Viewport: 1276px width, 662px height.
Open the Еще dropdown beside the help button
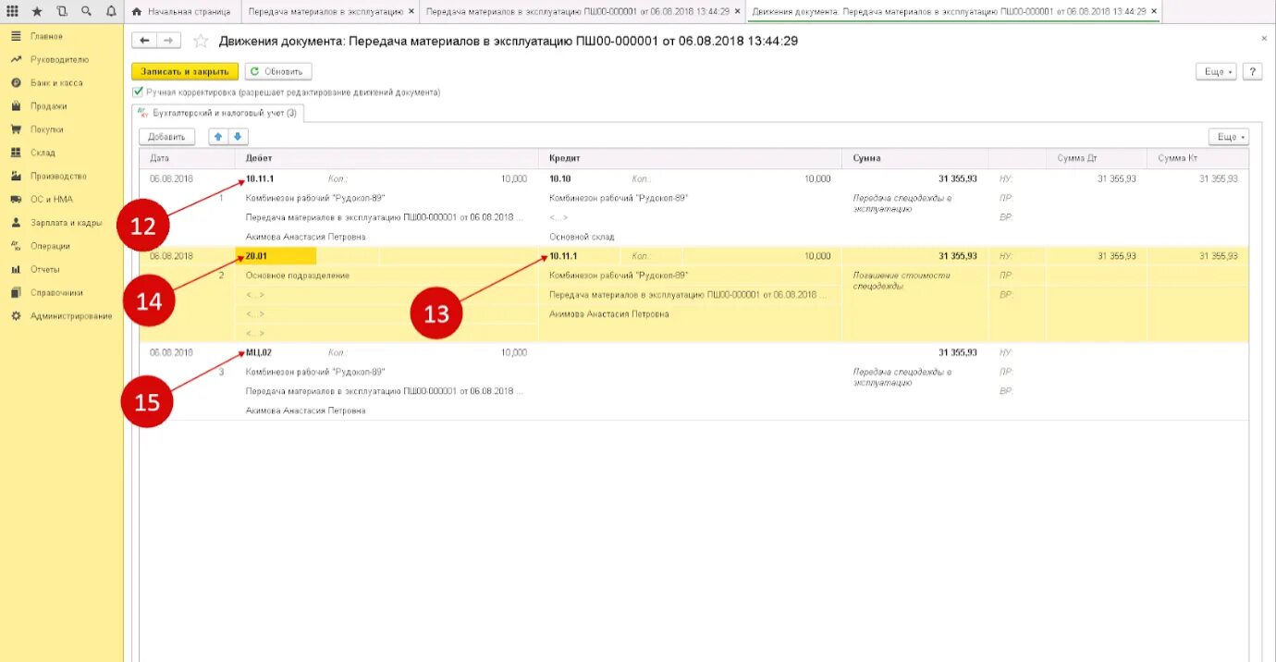(x=1215, y=71)
